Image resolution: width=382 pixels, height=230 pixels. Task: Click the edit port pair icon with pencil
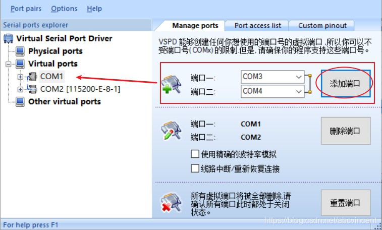tap(172, 131)
